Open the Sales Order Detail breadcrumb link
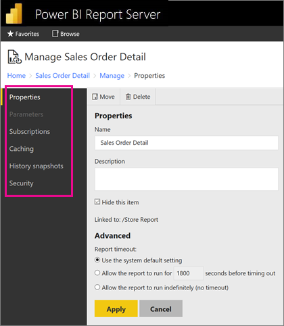284x326 pixels. [63, 76]
